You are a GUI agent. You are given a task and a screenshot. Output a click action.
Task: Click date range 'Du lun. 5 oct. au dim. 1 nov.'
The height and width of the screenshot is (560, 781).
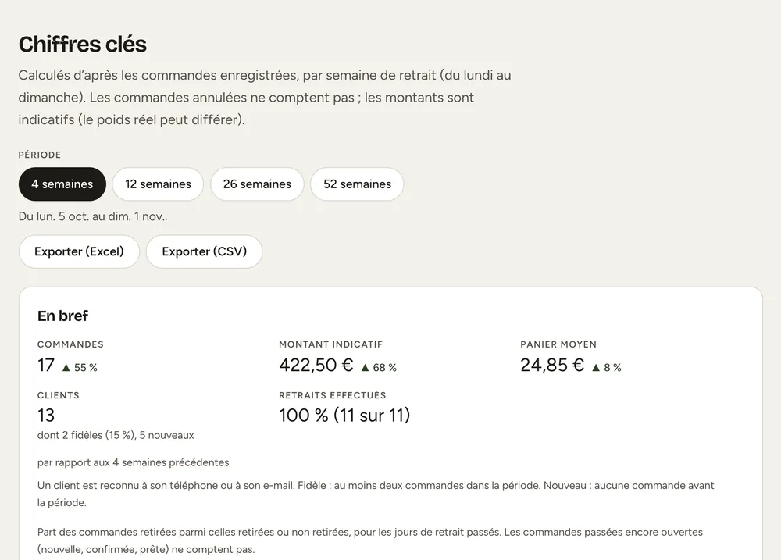(93, 216)
